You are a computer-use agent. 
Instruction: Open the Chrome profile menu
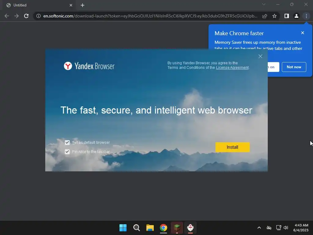[x=296, y=16]
